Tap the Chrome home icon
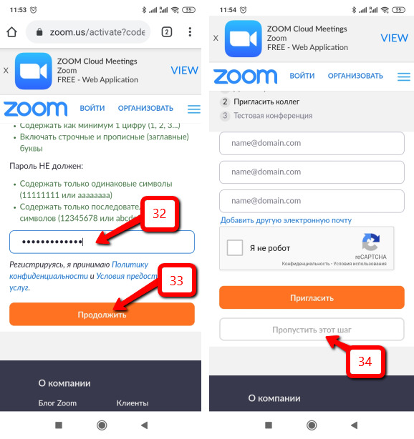414x439 pixels. click(11, 32)
